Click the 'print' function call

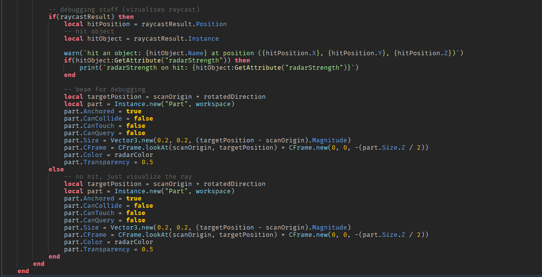[89, 67]
